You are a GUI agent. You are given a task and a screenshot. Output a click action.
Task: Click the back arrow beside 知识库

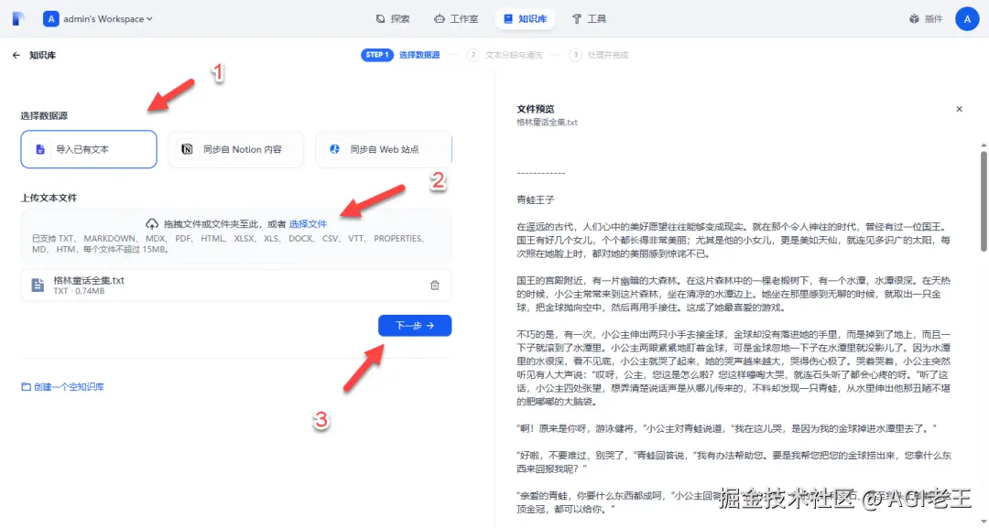click(x=16, y=56)
